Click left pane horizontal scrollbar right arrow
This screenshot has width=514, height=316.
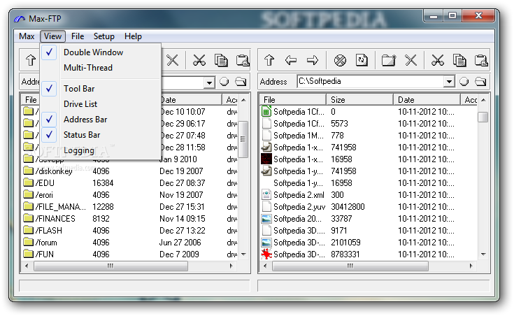click(231, 266)
